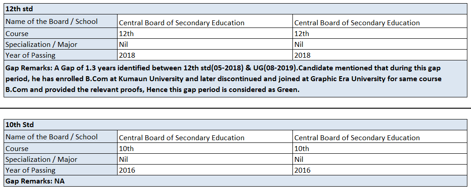Click the middle-column "2016" year cell
The height and width of the screenshot is (188, 471).
pyautogui.click(x=127, y=170)
